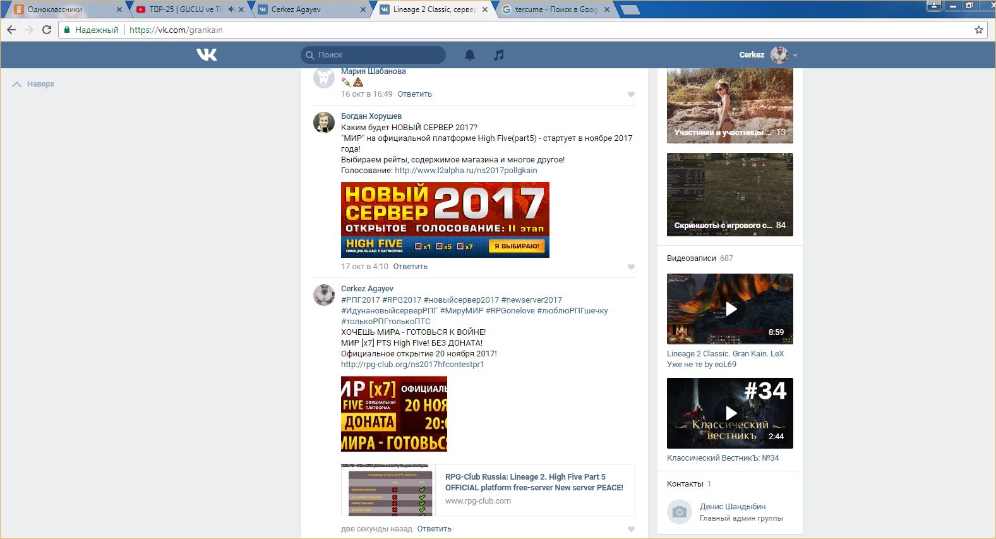Open the НОВЫЙ СЕРВЕР 2017 banner image
The width and height of the screenshot is (996, 539).
point(445,220)
